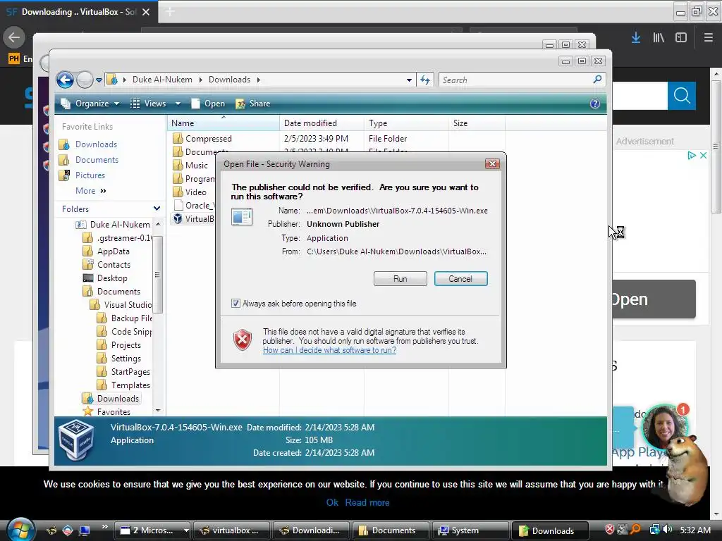This screenshot has width=722, height=541.
Task: Collapse the Folders pane chevron
Action: [157, 209]
